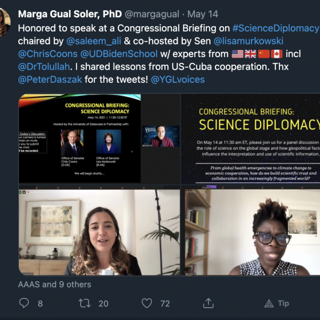Open the Congressional Briefing slide with senators
Image resolution: width=320 pixels, height=320 pixels.
99,139
